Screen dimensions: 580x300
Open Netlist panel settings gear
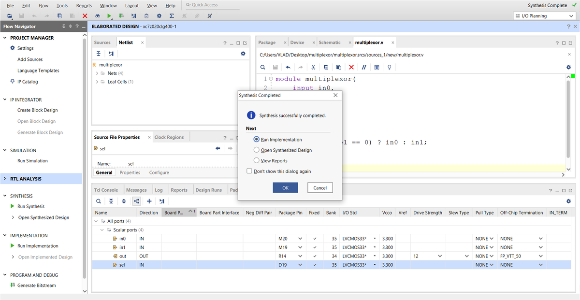click(x=243, y=54)
